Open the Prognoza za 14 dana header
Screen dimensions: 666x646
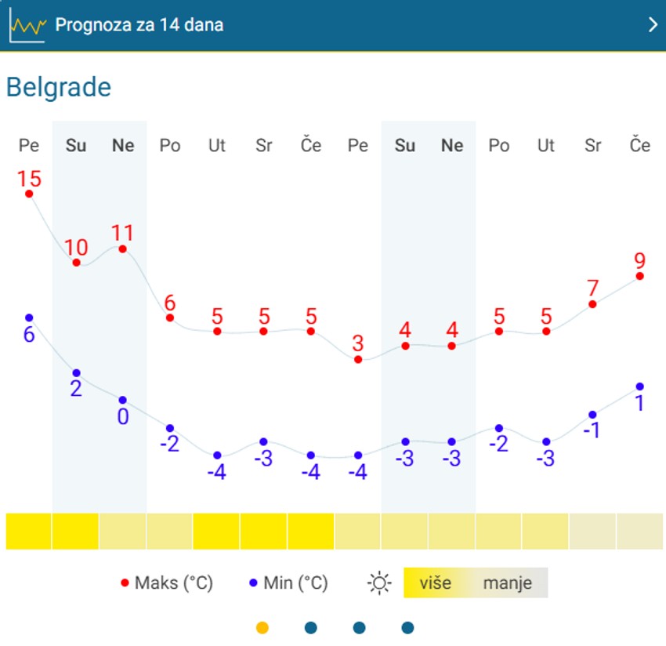[x=139, y=25]
